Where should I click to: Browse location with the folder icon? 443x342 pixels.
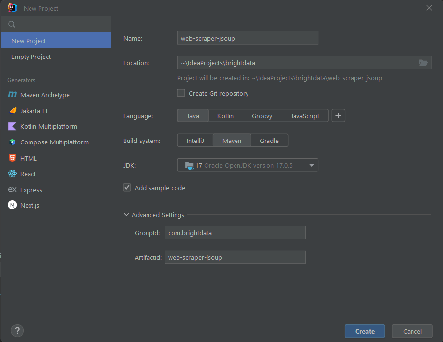[x=423, y=63]
